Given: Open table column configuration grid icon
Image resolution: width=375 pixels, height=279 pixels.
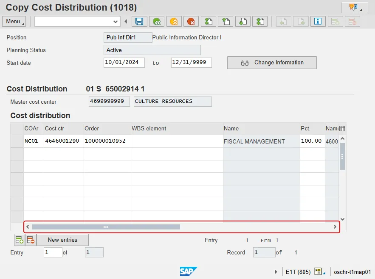Looking at the screenshot, I should pos(342,129).
